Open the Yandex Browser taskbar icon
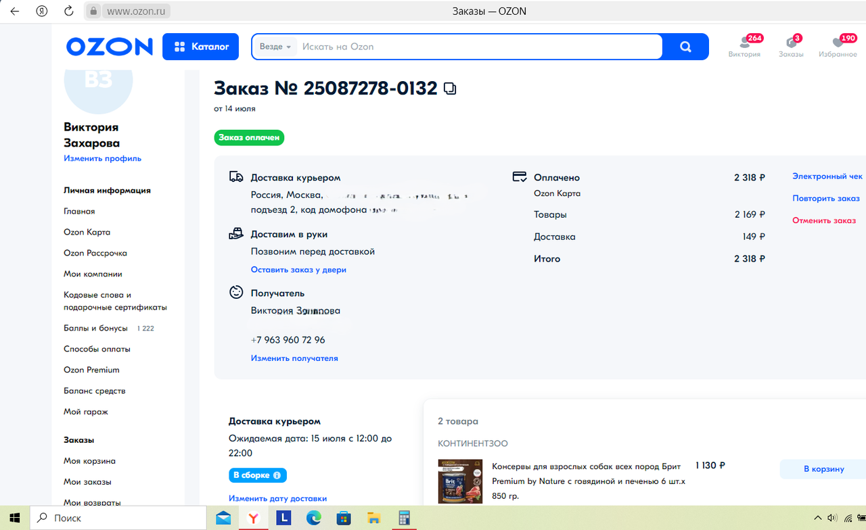Image resolution: width=866 pixels, height=530 pixels. 253,518
